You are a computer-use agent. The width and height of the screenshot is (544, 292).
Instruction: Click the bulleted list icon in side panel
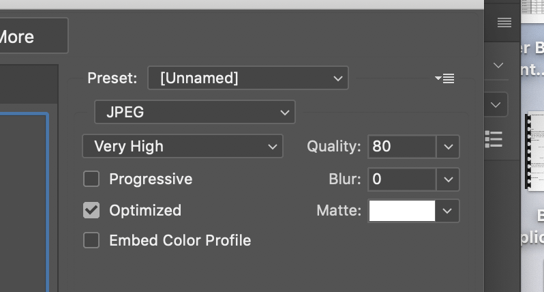[494, 138]
